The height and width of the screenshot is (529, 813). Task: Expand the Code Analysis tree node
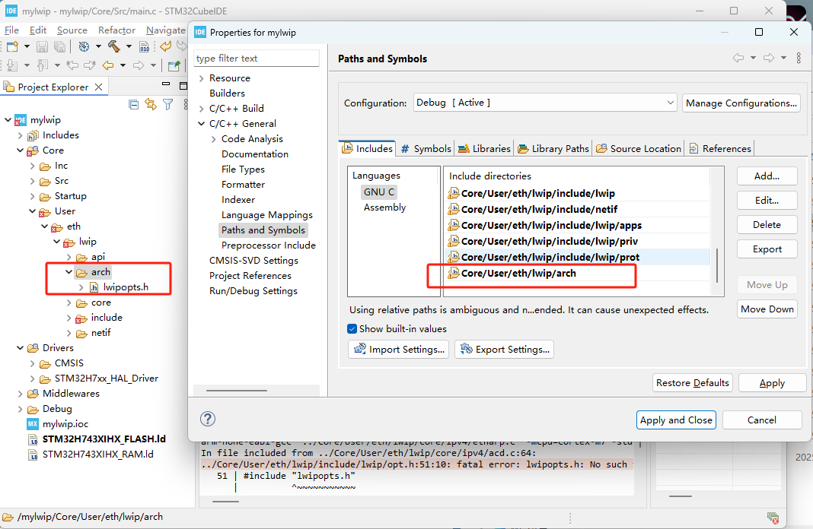(213, 139)
